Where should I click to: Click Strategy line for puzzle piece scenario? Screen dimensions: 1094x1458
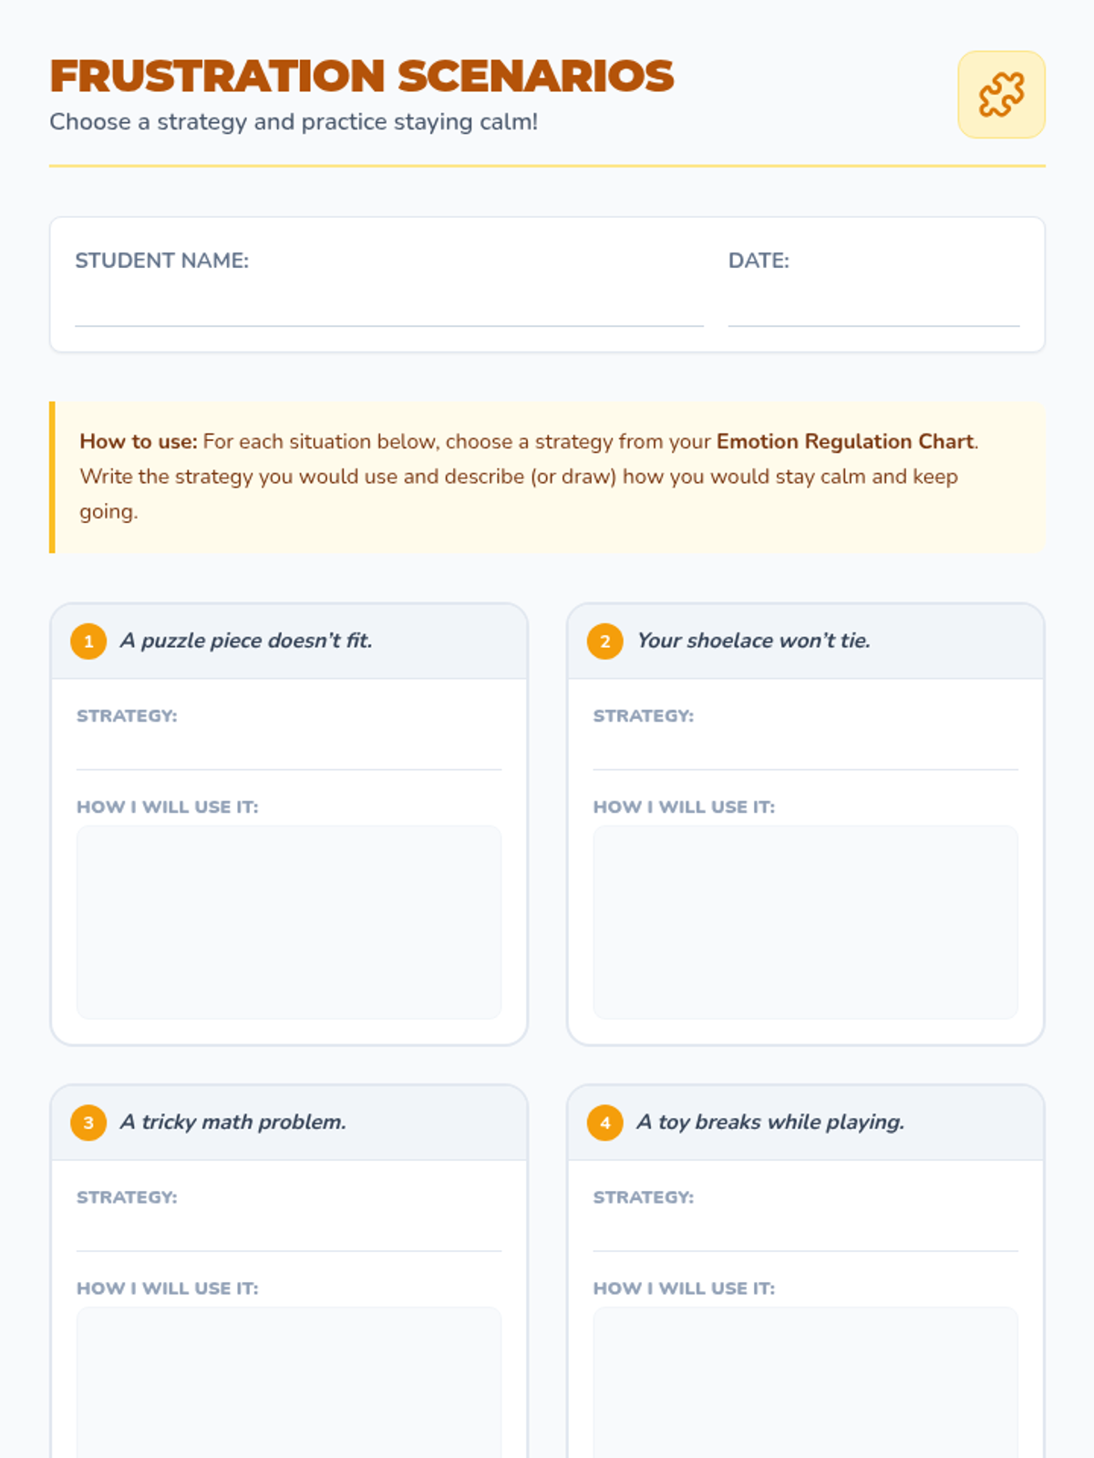(289, 753)
